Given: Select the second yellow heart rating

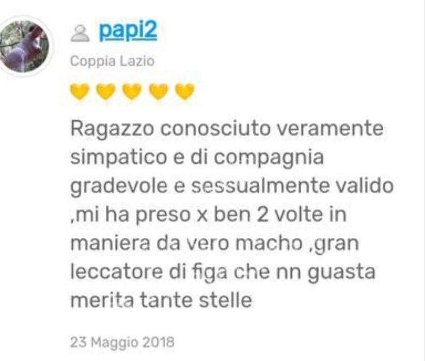Looking at the screenshot, I should (x=106, y=92).
